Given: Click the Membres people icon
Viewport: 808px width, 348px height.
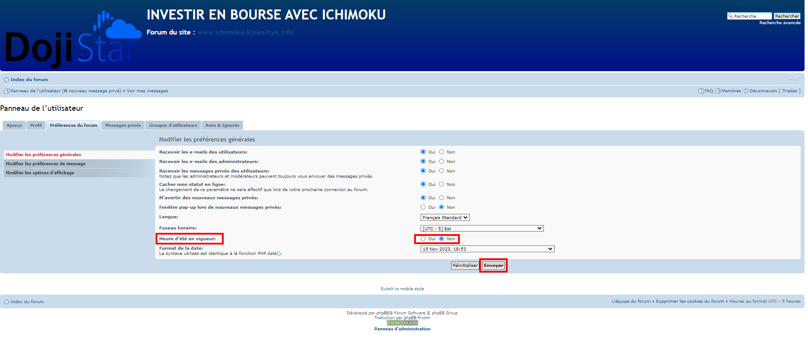Looking at the screenshot, I should (x=718, y=91).
